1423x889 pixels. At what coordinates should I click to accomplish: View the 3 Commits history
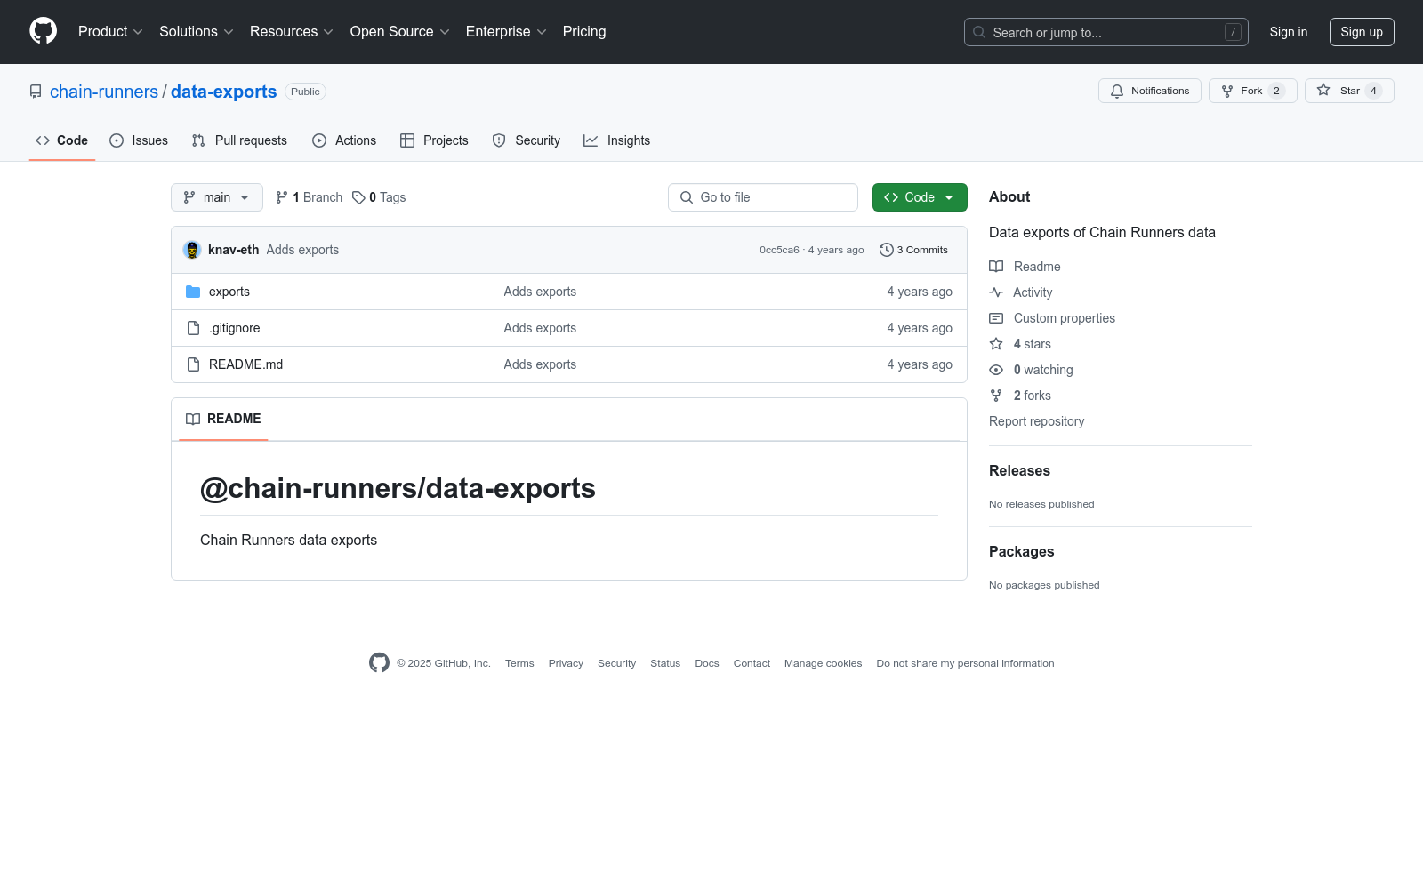[x=914, y=250]
